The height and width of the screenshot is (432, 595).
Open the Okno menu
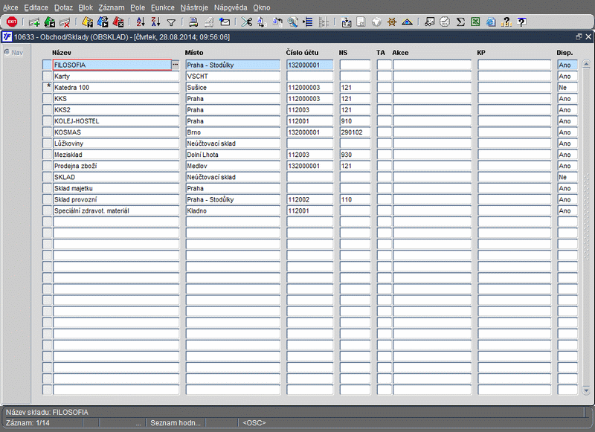pos(262,7)
